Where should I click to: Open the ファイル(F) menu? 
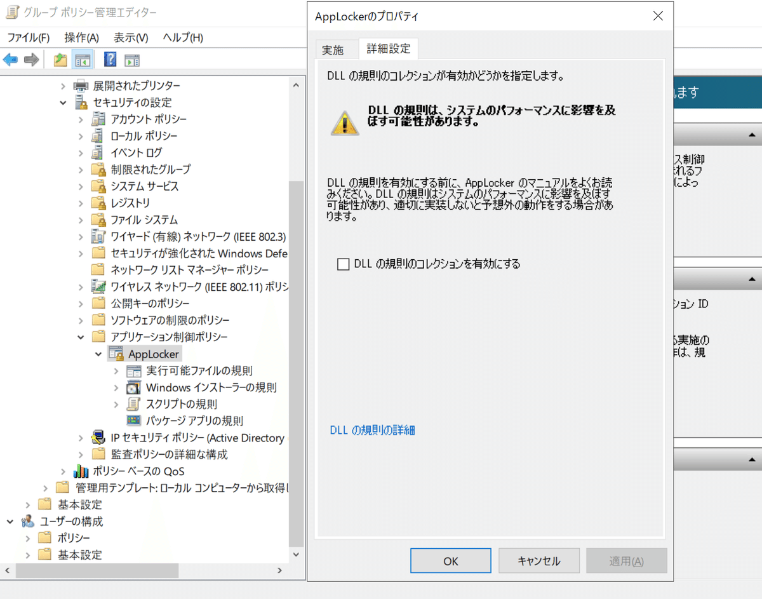click(28, 37)
